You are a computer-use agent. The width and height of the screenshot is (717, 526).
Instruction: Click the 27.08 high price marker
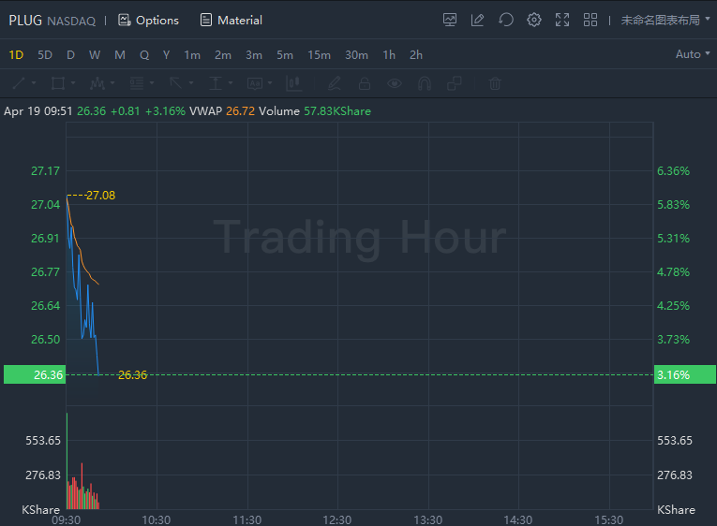pos(100,196)
